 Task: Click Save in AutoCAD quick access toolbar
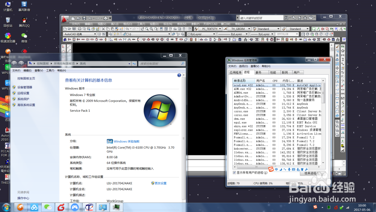pos(84,18)
